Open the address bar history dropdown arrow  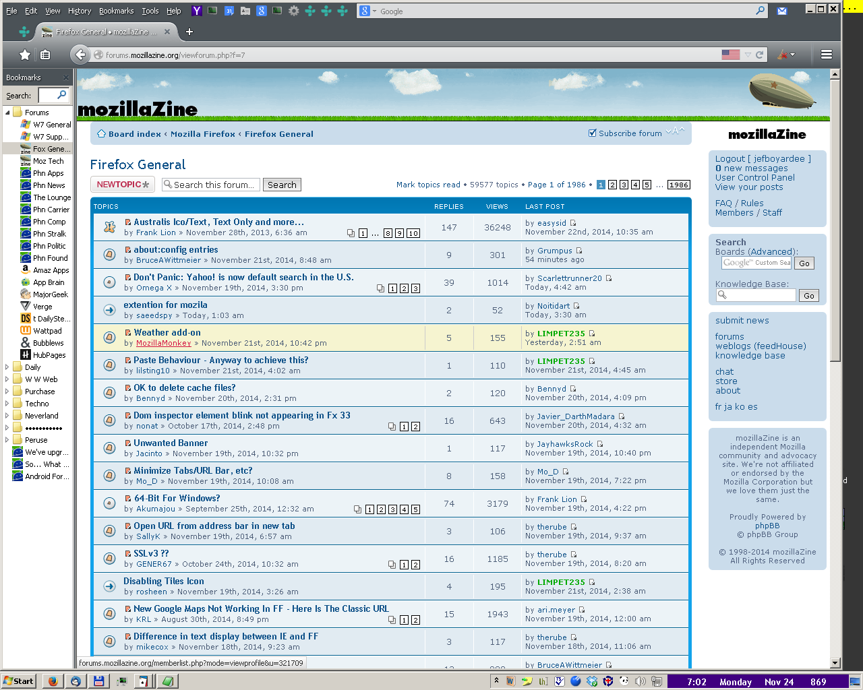(x=748, y=55)
